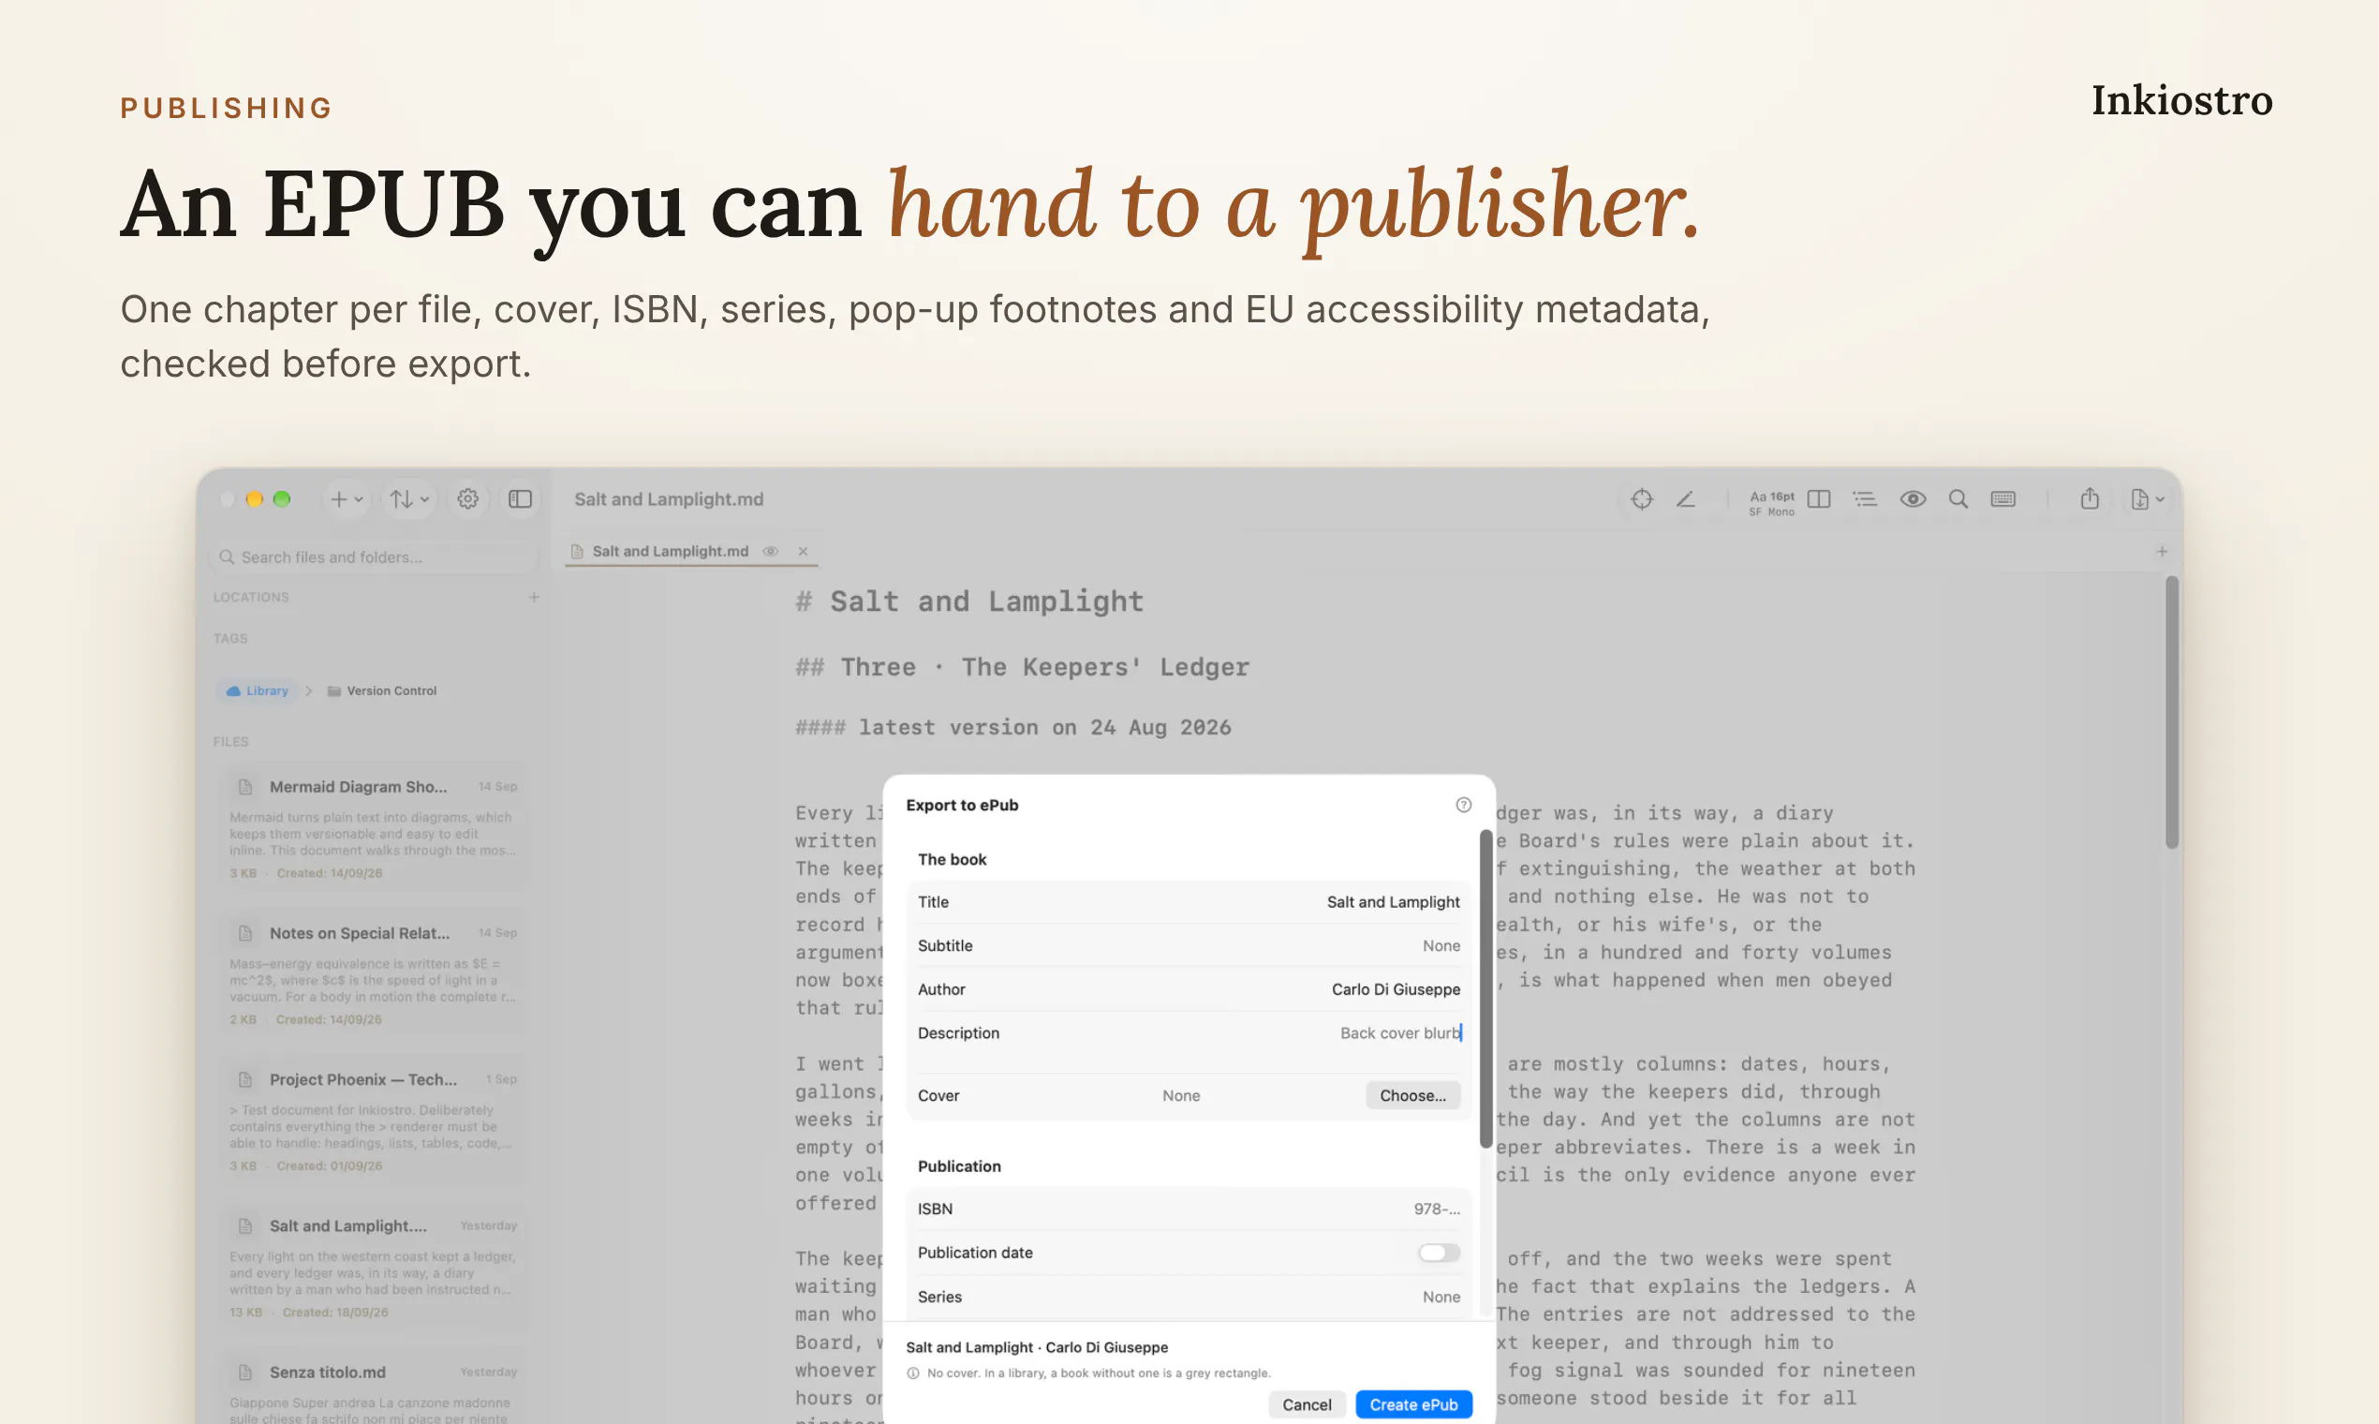Open the outline list icon
Image resolution: width=2379 pixels, height=1424 pixels.
point(1865,499)
